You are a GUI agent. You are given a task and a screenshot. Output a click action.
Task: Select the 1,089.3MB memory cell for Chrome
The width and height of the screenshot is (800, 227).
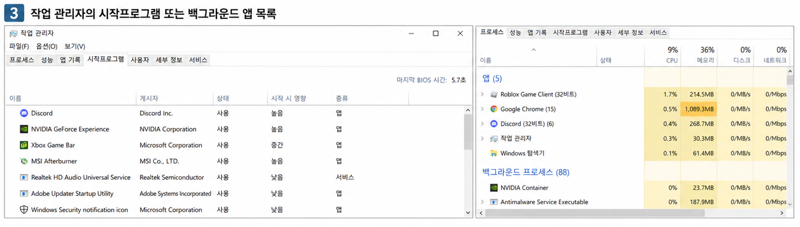coord(698,109)
